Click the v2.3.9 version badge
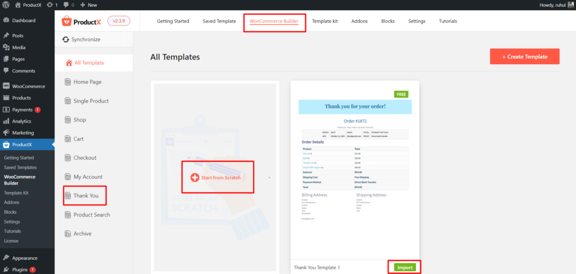This screenshot has width=576, height=274. tap(119, 21)
